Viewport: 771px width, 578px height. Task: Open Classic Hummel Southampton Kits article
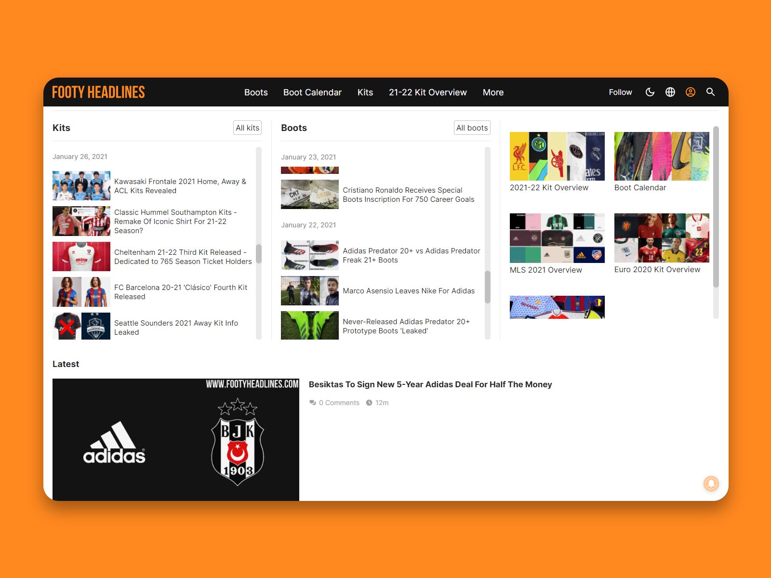[x=175, y=221]
